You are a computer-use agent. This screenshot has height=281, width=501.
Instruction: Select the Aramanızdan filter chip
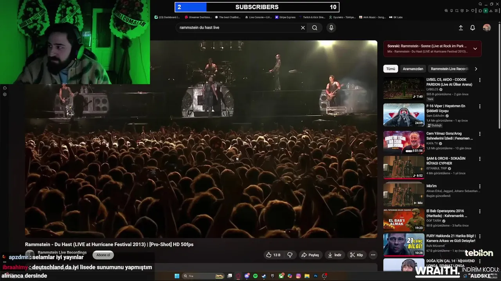point(413,69)
